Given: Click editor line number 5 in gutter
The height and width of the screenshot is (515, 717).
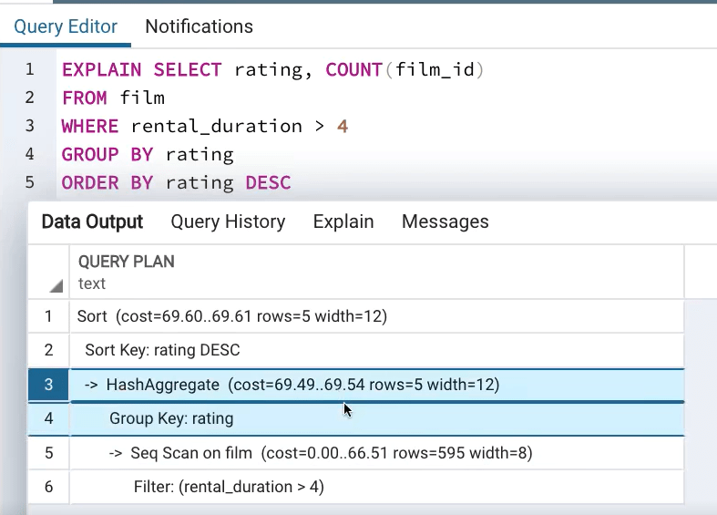Looking at the screenshot, I should [x=30, y=182].
